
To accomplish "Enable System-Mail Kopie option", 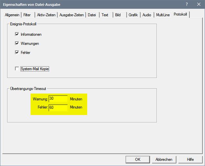I will pyautogui.click(x=17, y=69).
